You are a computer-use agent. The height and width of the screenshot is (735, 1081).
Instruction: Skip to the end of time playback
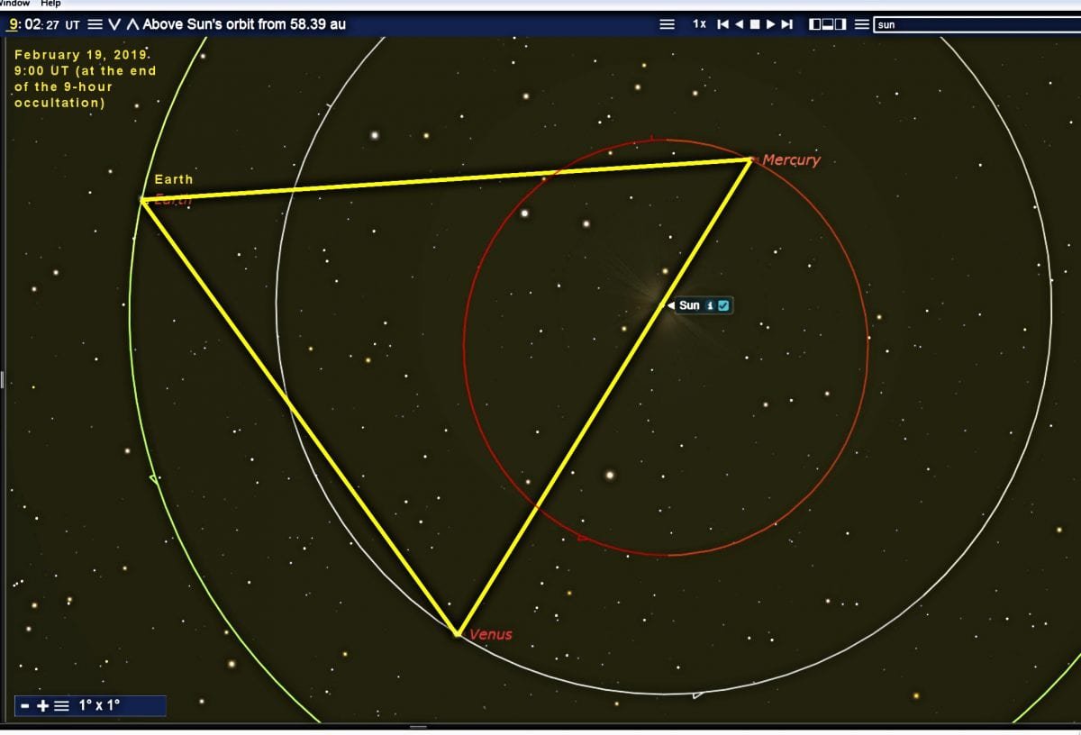(787, 24)
